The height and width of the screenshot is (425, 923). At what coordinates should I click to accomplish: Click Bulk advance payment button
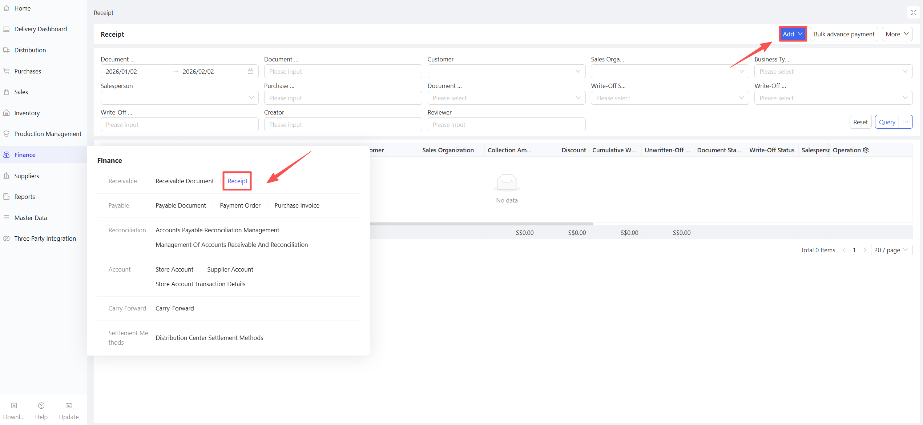pyautogui.click(x=844, y=34)
